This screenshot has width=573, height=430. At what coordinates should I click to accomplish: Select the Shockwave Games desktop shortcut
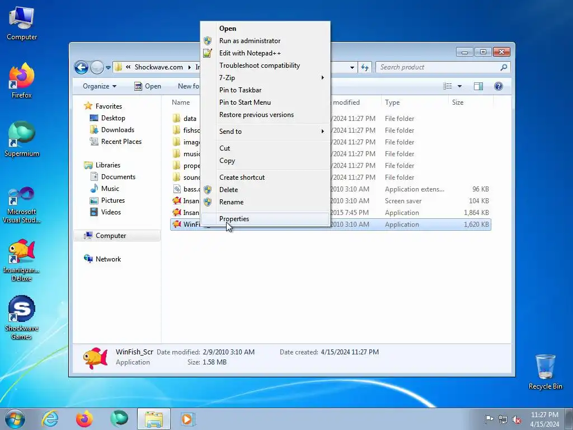click(22, 318)
